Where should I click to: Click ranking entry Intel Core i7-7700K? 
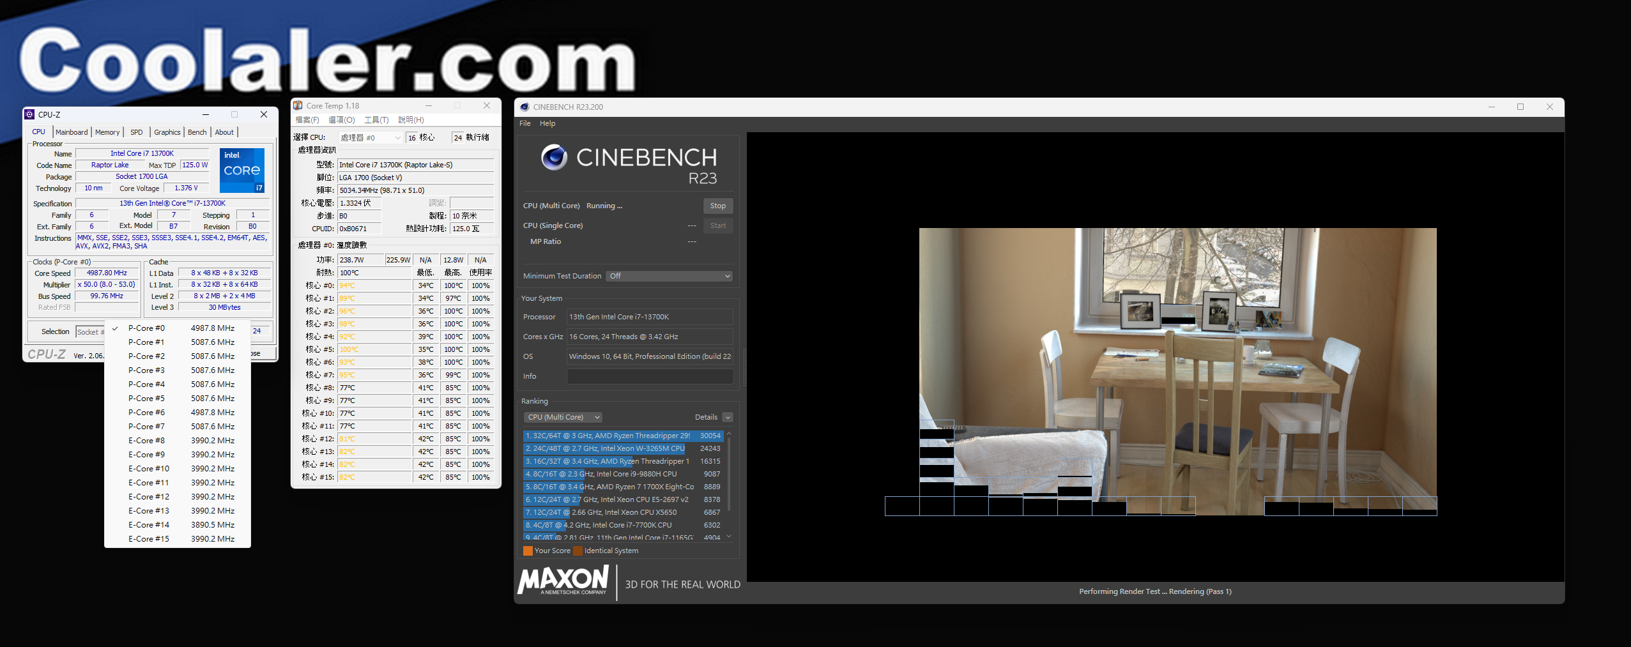pos(623,525)
